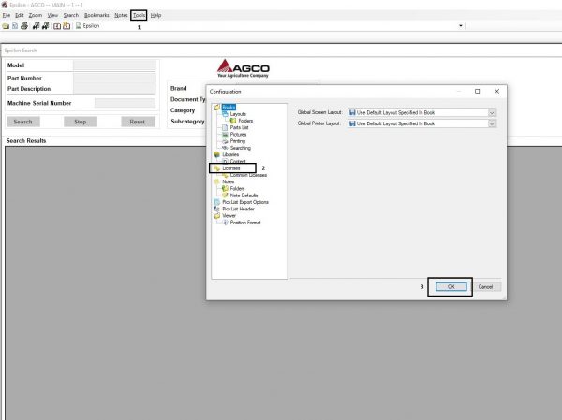This screenshot has width=562, height=420.
Task: Open the View menu
Action: pos(52,15)
